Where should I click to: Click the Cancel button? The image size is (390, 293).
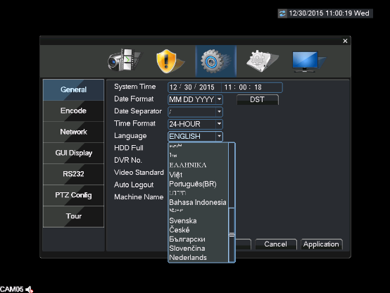pyautogui.click(x=275, y=244)
